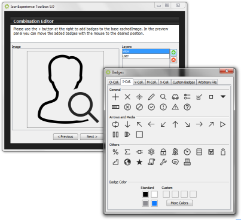
Task: Choose the pause bars badge
Action: pos(115,135)
